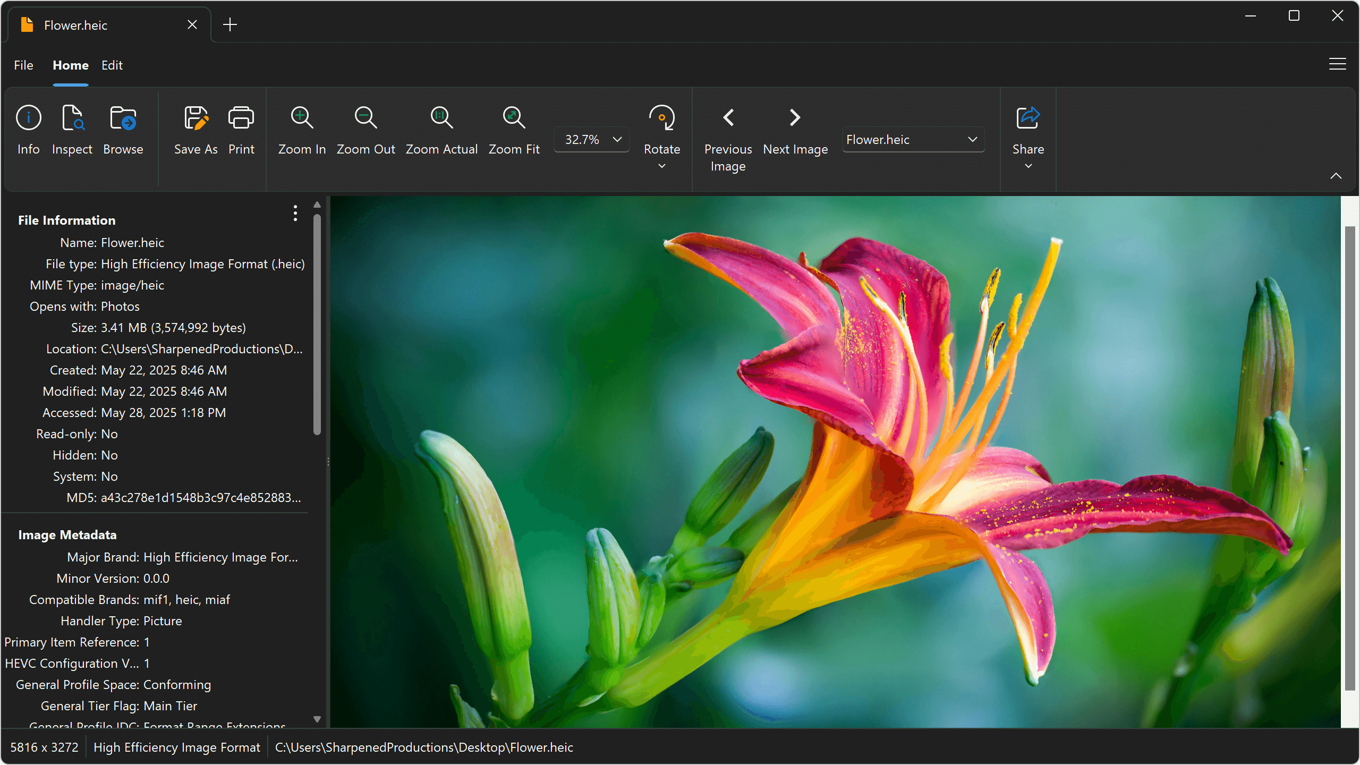Set zoom to actual size
This screenshot has width=1360, height=765.
(441, 130)
